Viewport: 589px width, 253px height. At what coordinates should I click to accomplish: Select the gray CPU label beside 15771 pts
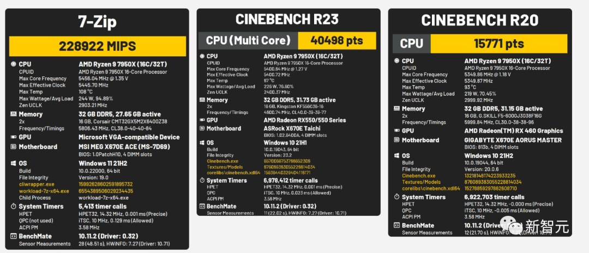412,44
